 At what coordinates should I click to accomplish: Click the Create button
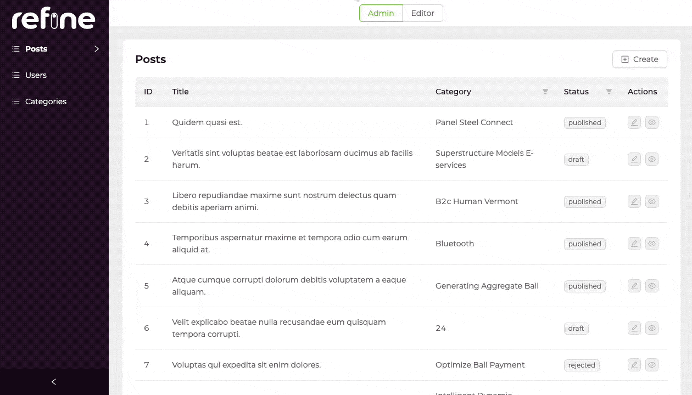(x=639, y=59)
